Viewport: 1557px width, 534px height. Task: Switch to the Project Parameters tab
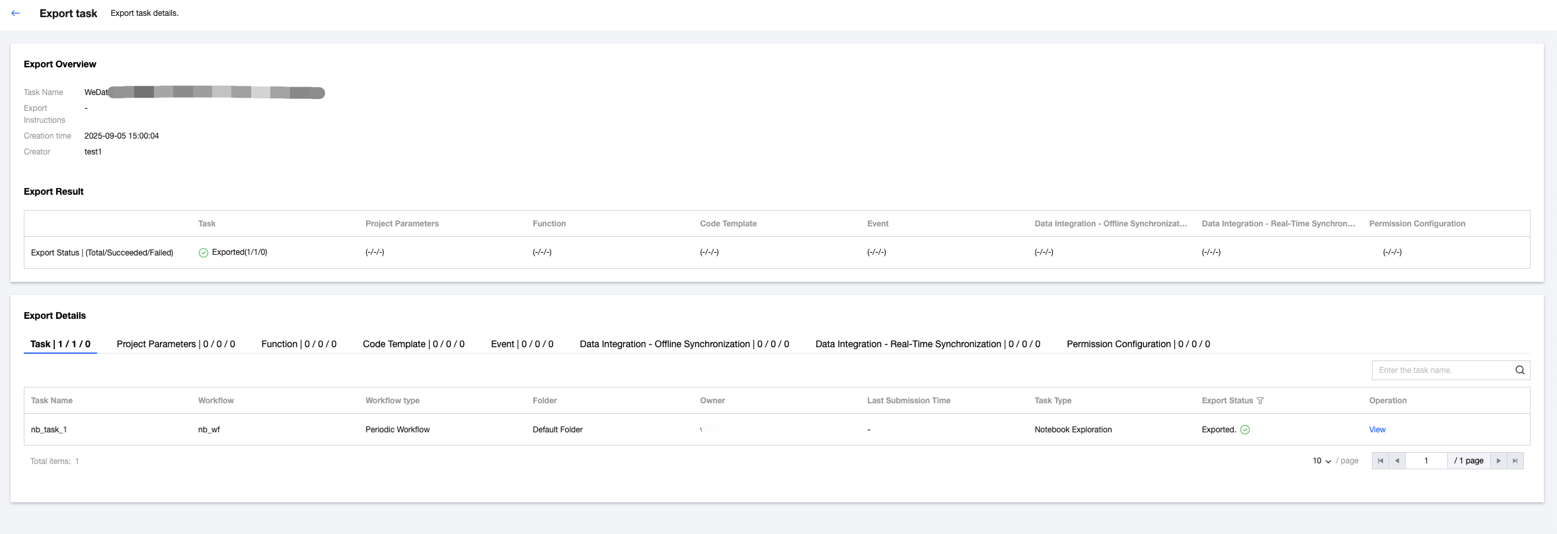[x=176, y=344]
